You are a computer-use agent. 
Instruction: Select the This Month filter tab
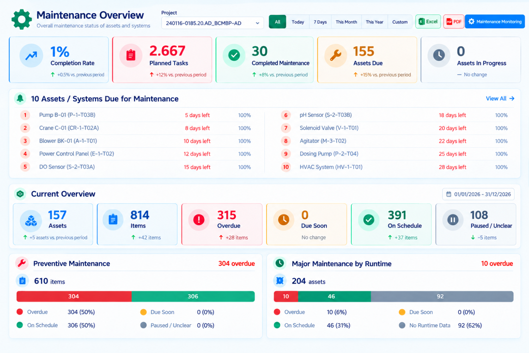346,22
